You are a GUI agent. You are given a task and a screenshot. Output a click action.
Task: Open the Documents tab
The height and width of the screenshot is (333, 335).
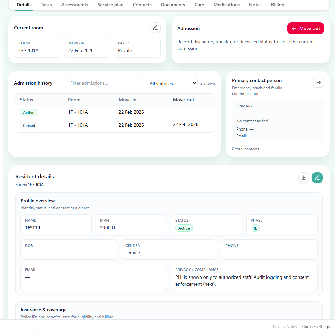click(x=173, y=5)
